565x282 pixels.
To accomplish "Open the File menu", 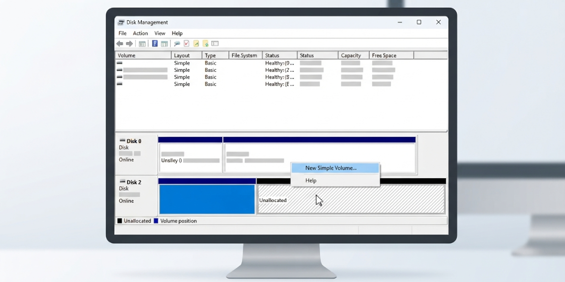I will [122, 33].
